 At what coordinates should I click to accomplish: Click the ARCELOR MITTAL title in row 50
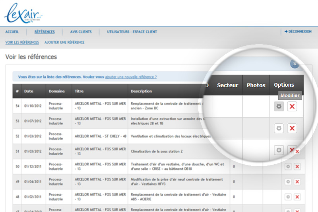coord(101,167)
